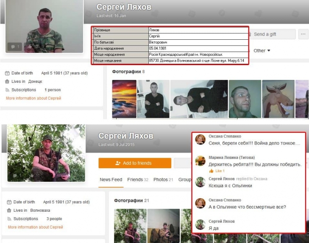Viewport: 309px width, 243px height.
Task: Click the gift icon in Send a gift
Action: (250, 34)
